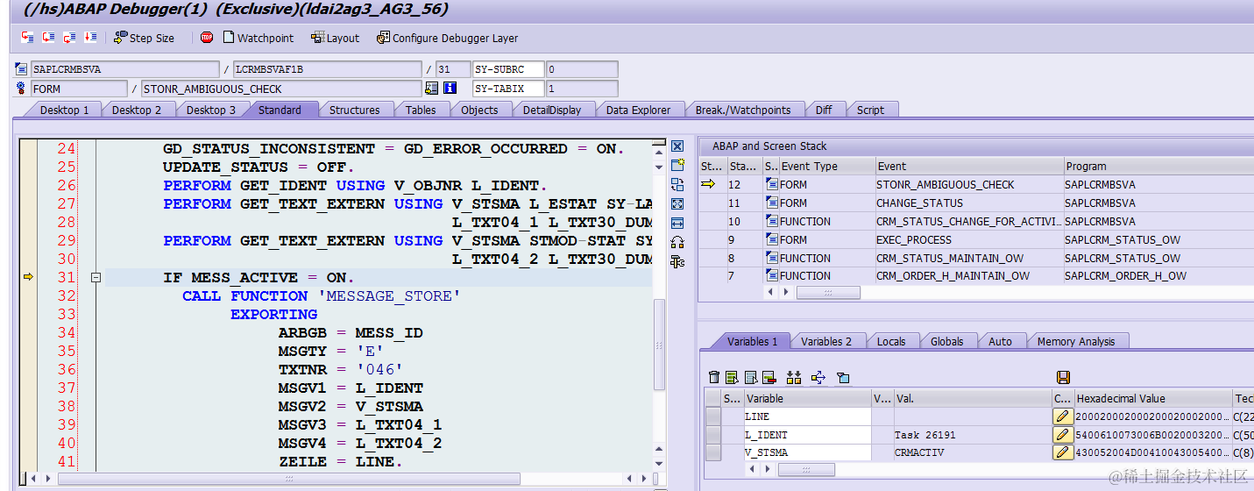
Task: Click pencil edit icon for LINE variable
Action: click(1063, 416)
